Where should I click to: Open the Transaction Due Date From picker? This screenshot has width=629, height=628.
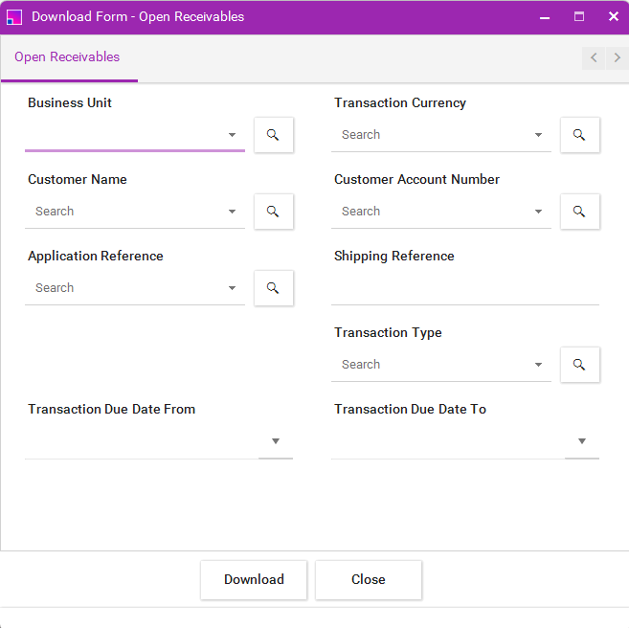coord(276,441)
